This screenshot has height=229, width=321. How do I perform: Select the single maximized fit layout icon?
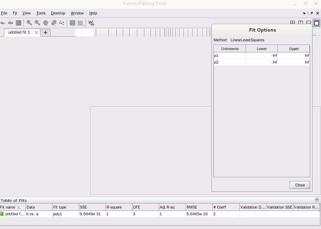click(x=317, y=23)
